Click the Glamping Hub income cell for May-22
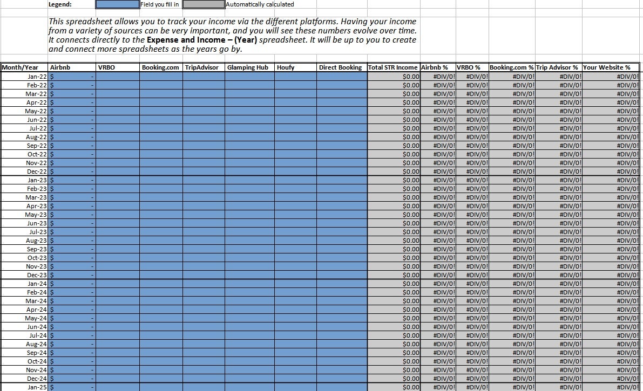The image size is (643, 391). 250,111
